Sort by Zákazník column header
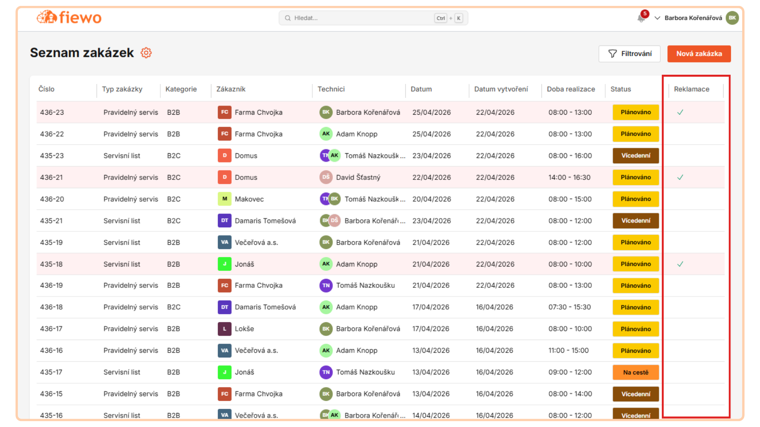The image size is (760, 427). 231,89
